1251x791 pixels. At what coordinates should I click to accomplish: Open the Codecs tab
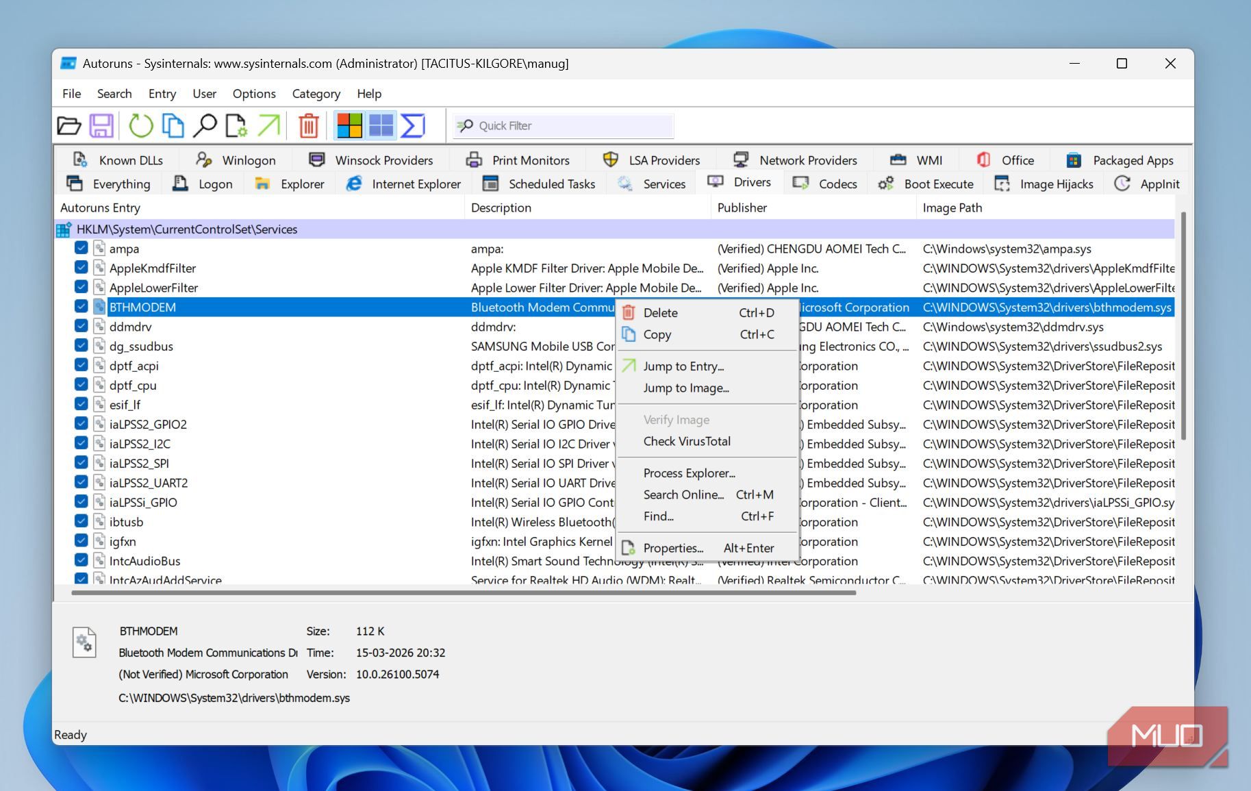(824, 184)
